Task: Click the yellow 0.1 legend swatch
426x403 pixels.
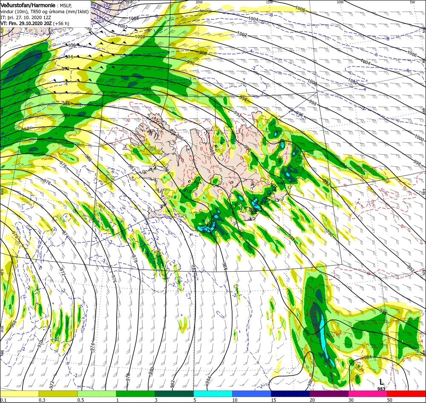Action: [x=19, y=394]
